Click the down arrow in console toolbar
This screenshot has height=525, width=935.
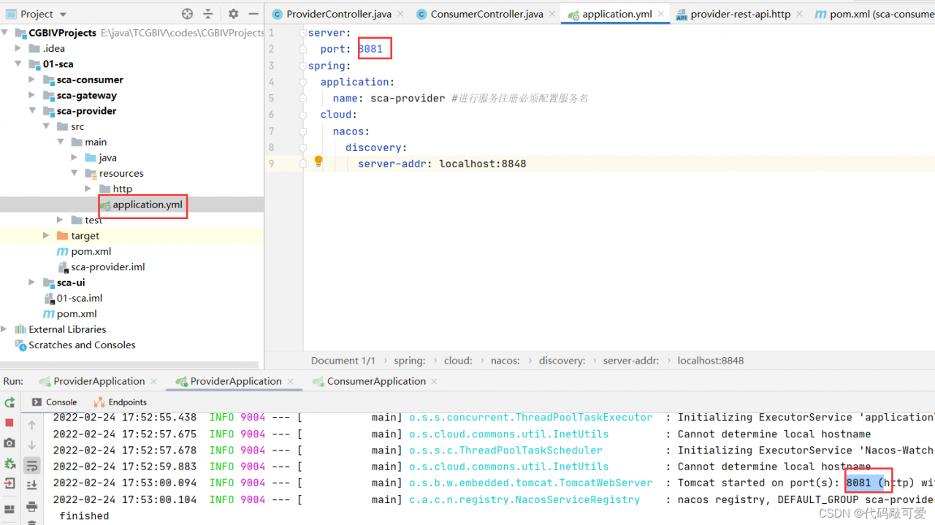(x=31, y=445)
